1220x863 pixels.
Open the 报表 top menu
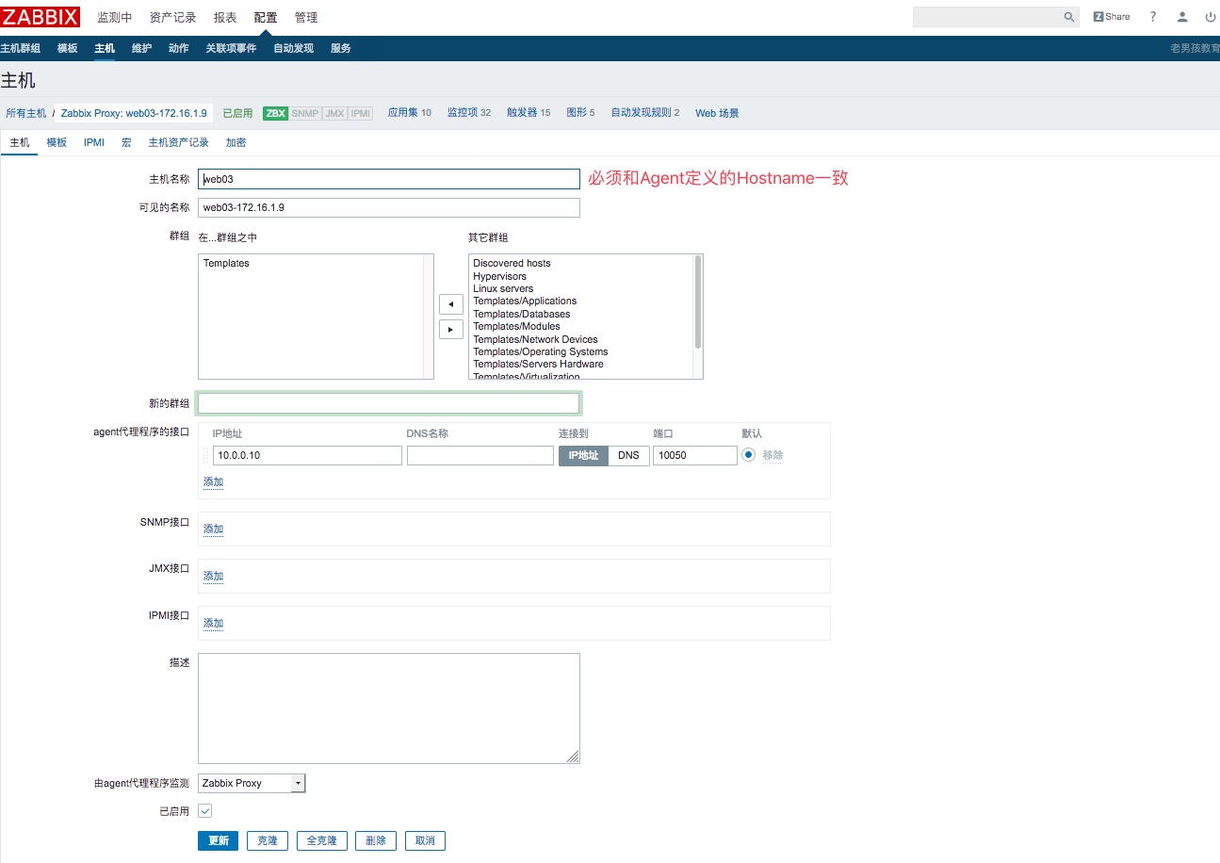pyautogui.click(x=225, y=17)
